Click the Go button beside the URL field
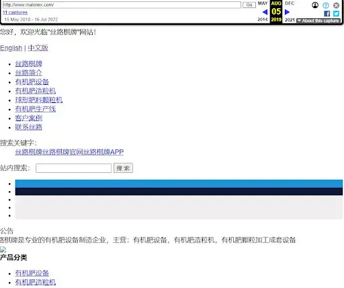Screen dimensions: 344x288 click(x=249, y=5)
